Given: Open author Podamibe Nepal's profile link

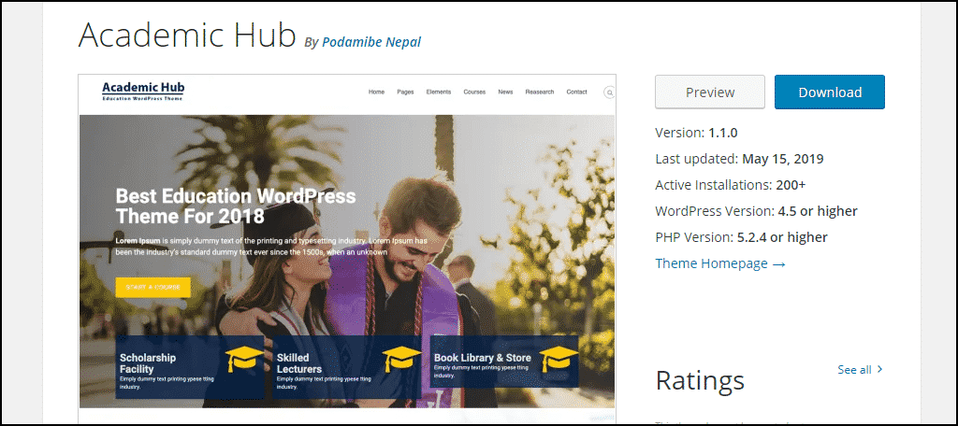Looking at the screenshot, I should (x=371, y=42).
